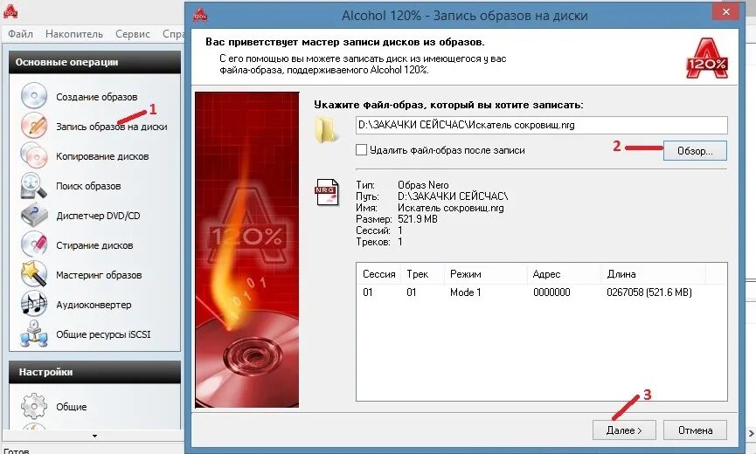Open Копирование дисков operation

point(102,156)
